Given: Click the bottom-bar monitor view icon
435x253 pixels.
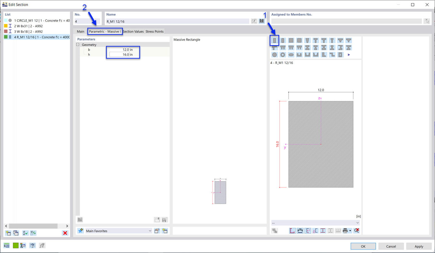Looking at the screenshot, I should (x=33, y=246).
